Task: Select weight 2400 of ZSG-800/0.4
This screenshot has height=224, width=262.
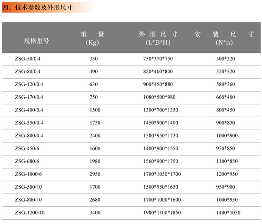Action: pyautogui.click(x=95, y=135)
